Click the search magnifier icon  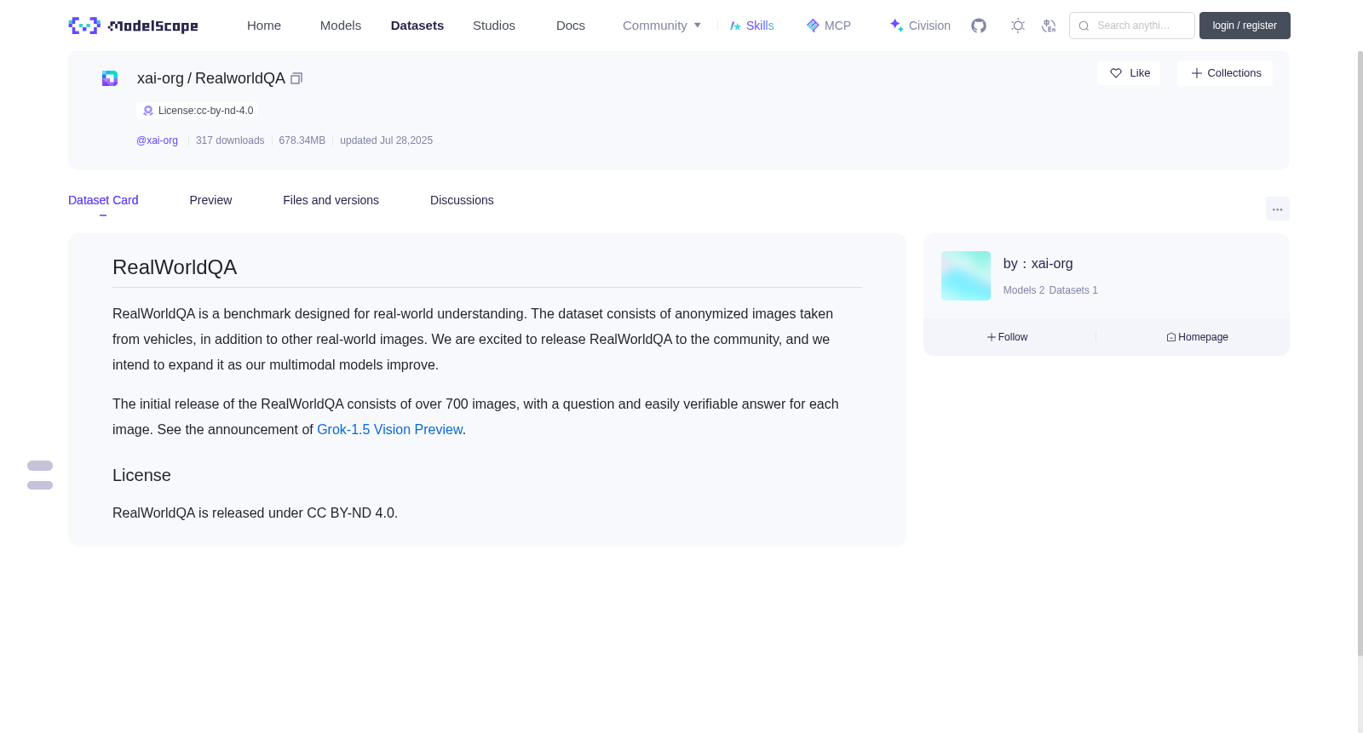click(x=1084, y=26)
